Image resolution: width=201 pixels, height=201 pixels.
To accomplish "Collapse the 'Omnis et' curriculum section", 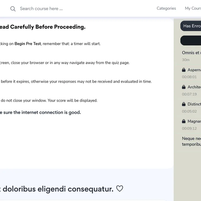I will pyautogui.click(x=191, y=53).
